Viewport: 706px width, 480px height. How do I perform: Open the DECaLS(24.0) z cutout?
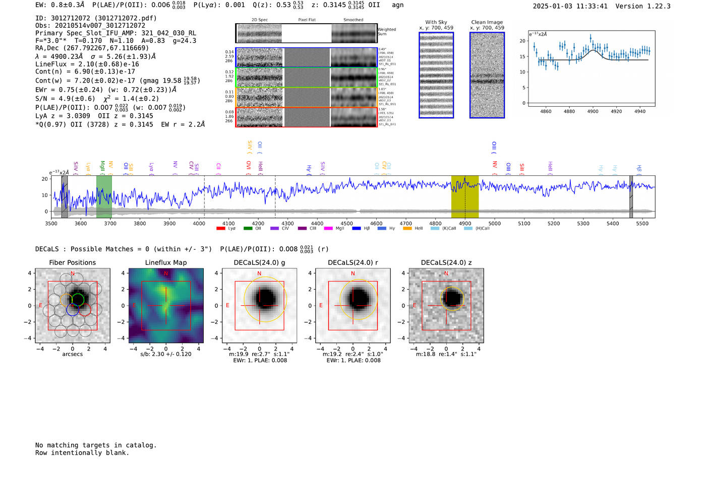click(x=446, y=305)
